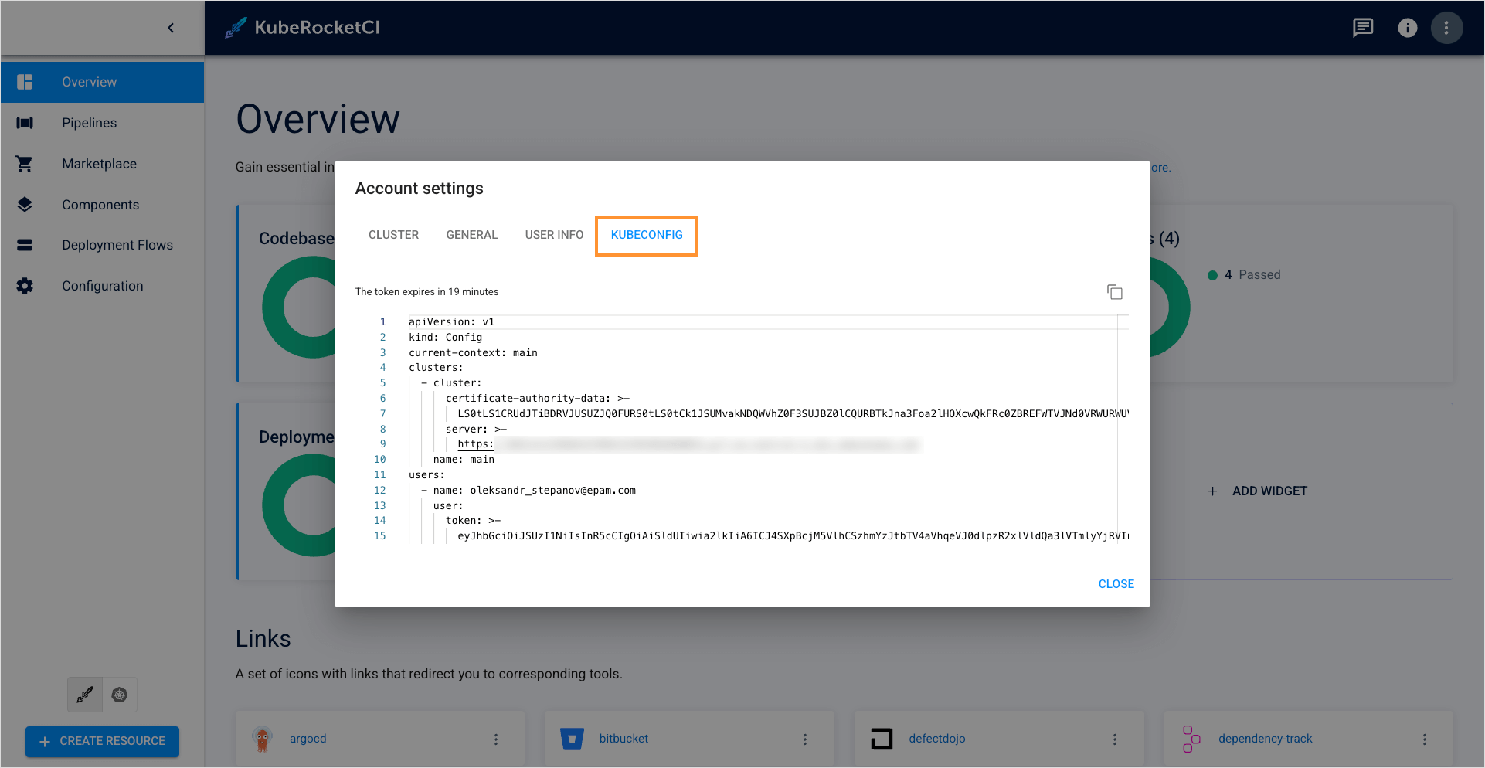
Task: Open bitbucket link options menu
Action: (x=805, y=739)
